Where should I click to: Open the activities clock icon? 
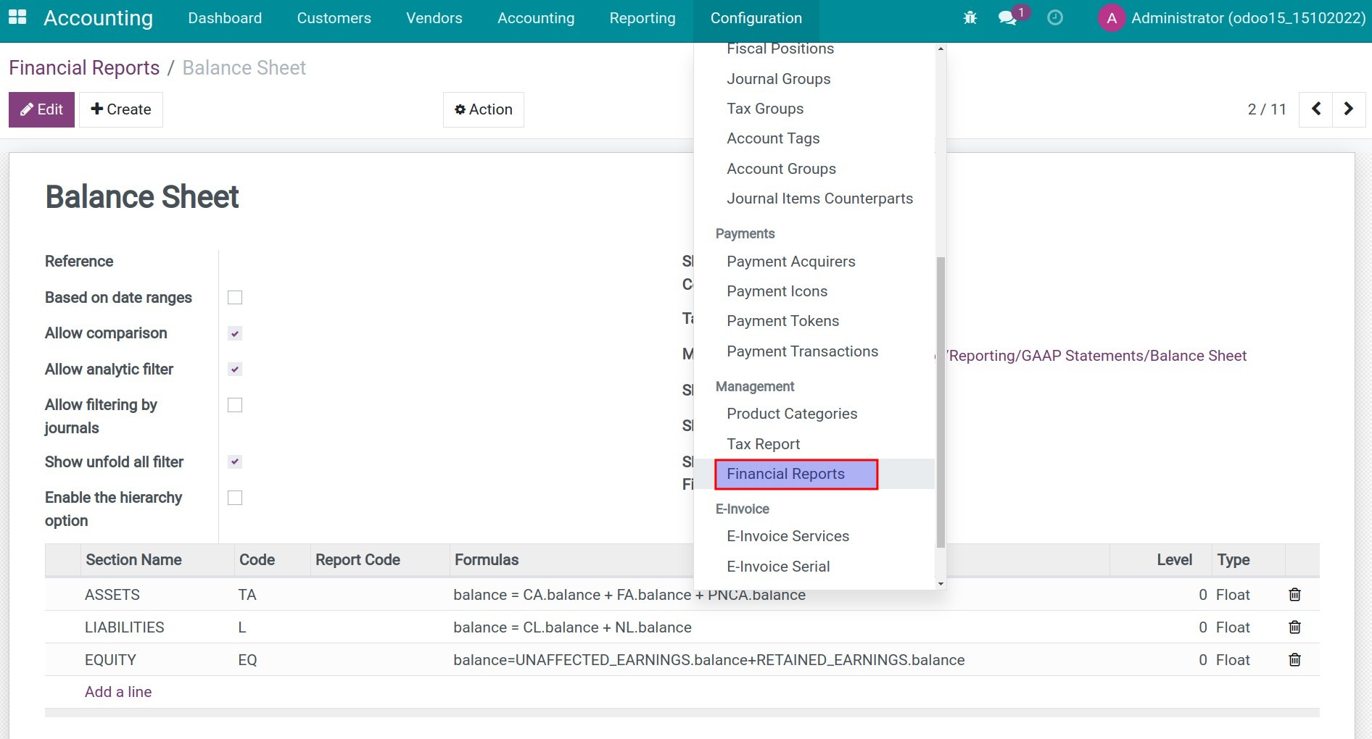[x=1055, y=17]
